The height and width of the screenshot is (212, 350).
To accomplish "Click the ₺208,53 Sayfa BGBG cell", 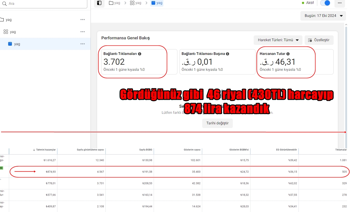I will pos(147,183).
